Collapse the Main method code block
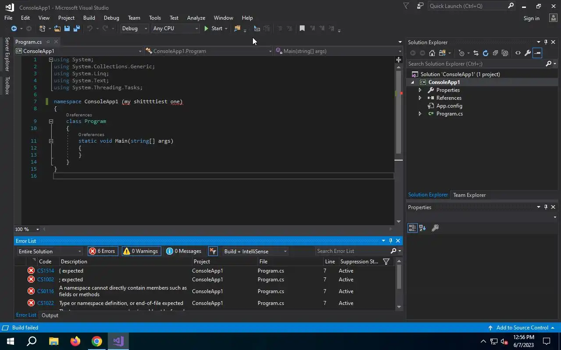This screenshot has width=561, height=350. (51, 141)
